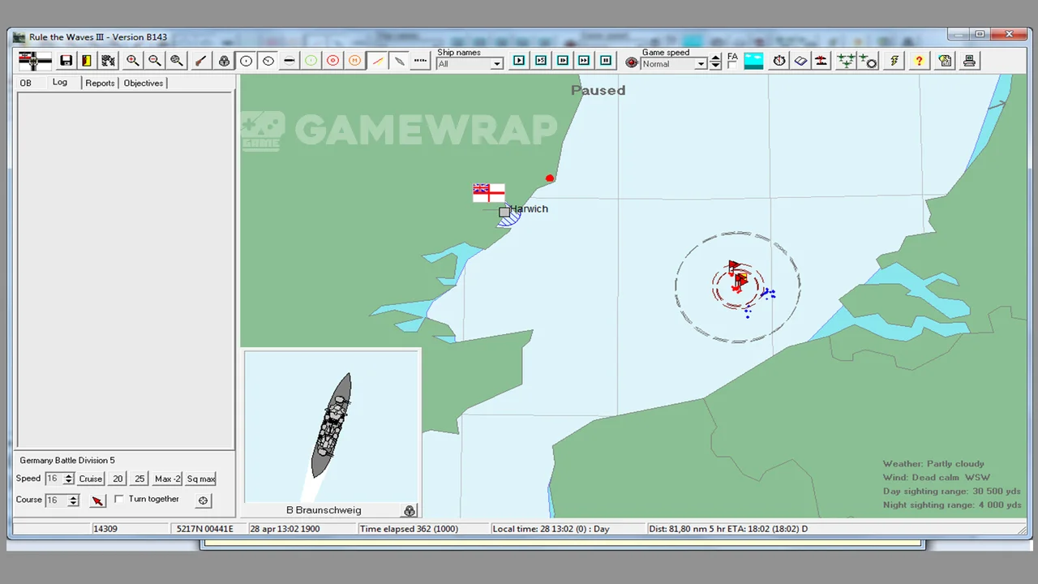Expand the Game speed combo box
Viewport: 1038px width, 584px height.
tap(701, 64)
